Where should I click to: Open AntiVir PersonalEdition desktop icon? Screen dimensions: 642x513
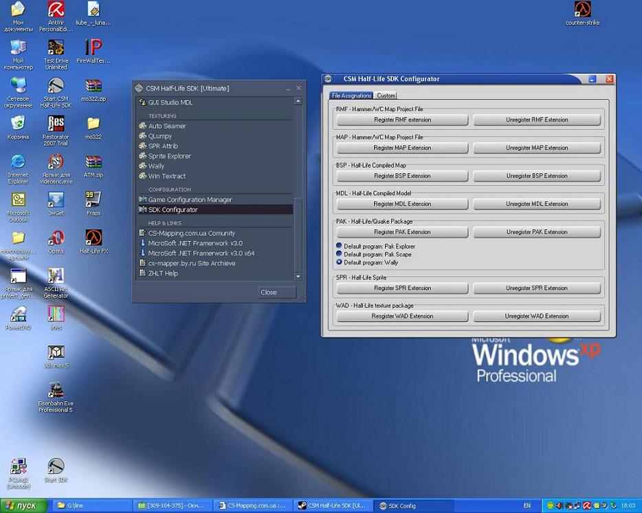point(56,16)
